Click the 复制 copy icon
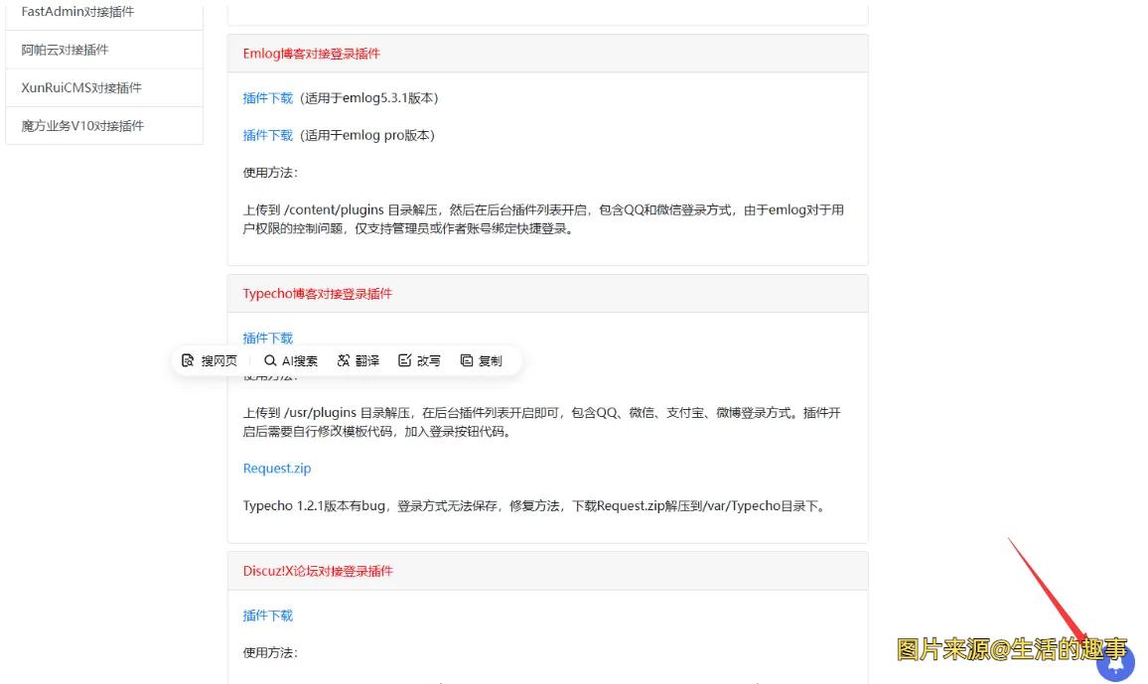 [481, 360]
